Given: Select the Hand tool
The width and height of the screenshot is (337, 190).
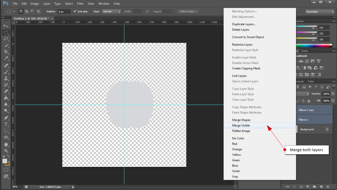Looking at the screenshot, I should coord(6,144).
